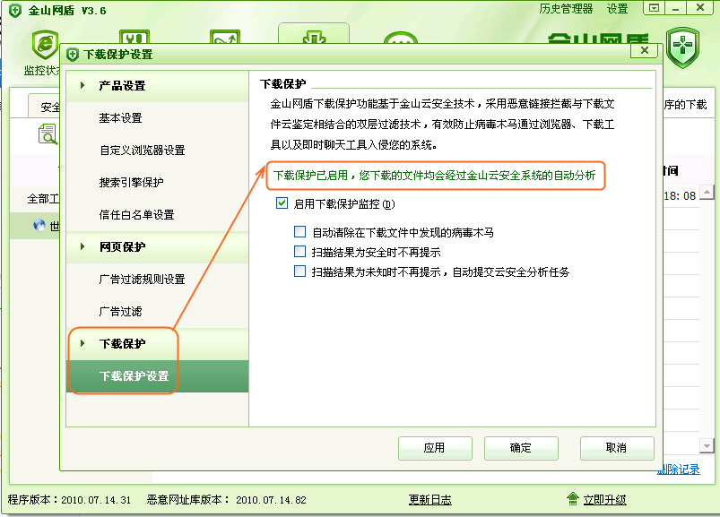Click scrollbar down arrow in main window list
The height and width of the screenshot is (517, 720).
pos(707,445)
